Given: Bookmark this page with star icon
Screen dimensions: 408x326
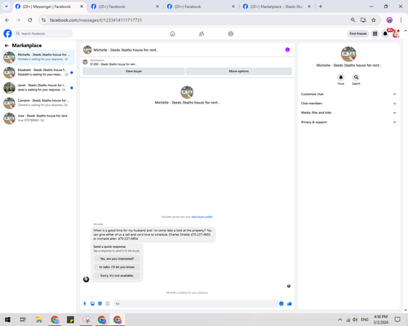Looking at the screenshot, I should 374,20.
